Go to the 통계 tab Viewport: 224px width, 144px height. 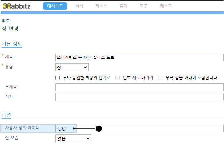click(x=124, y=6)
